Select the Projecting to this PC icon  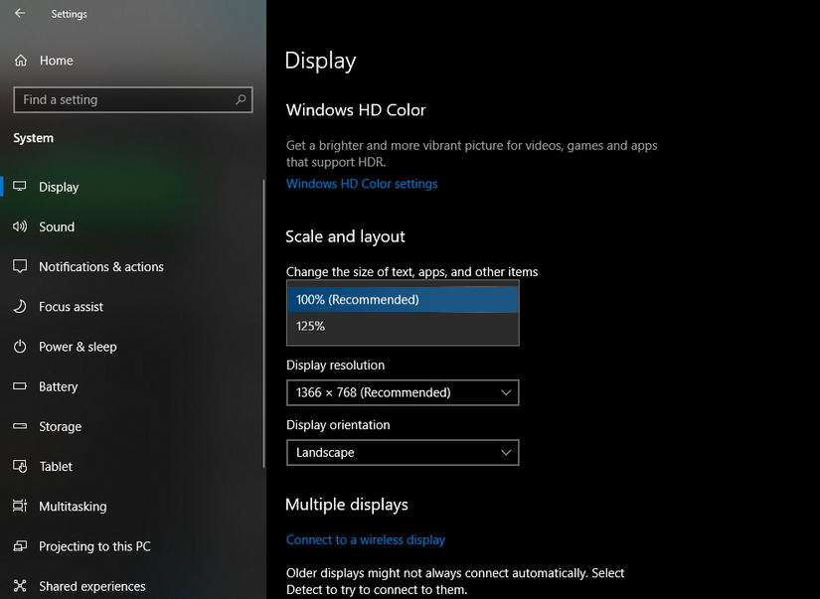click(x=21, y=545)
